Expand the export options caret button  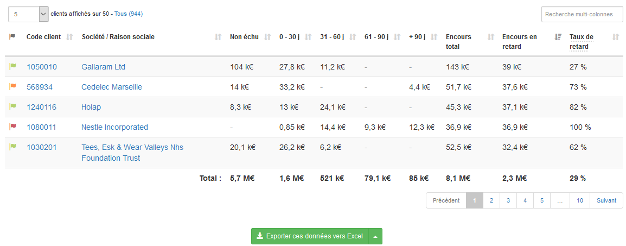click(375, 236)
